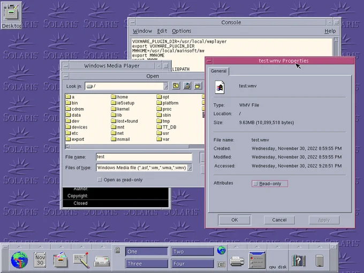Viewport: 364px width, 273px height.
Task: Open the subpanel arrow above the globe icon
Action: (x=19, y=247)
